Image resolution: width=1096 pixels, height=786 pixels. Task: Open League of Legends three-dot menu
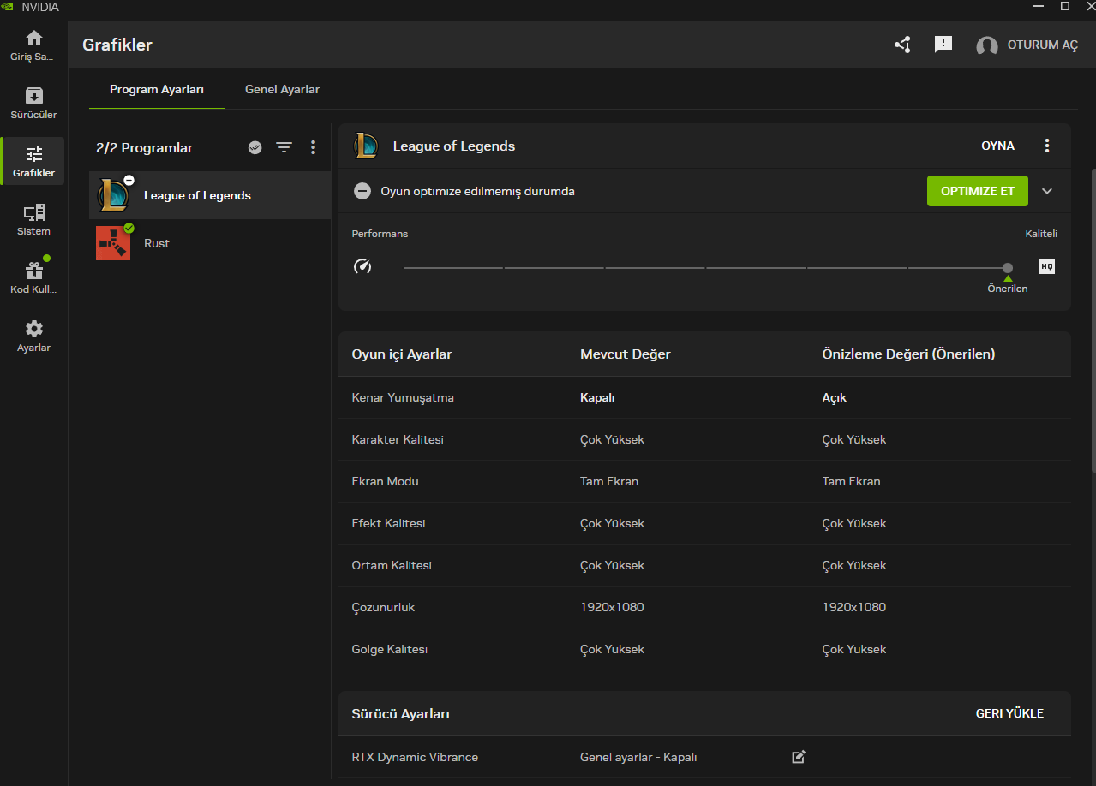pyautogui.click(x=1046, y=146)
